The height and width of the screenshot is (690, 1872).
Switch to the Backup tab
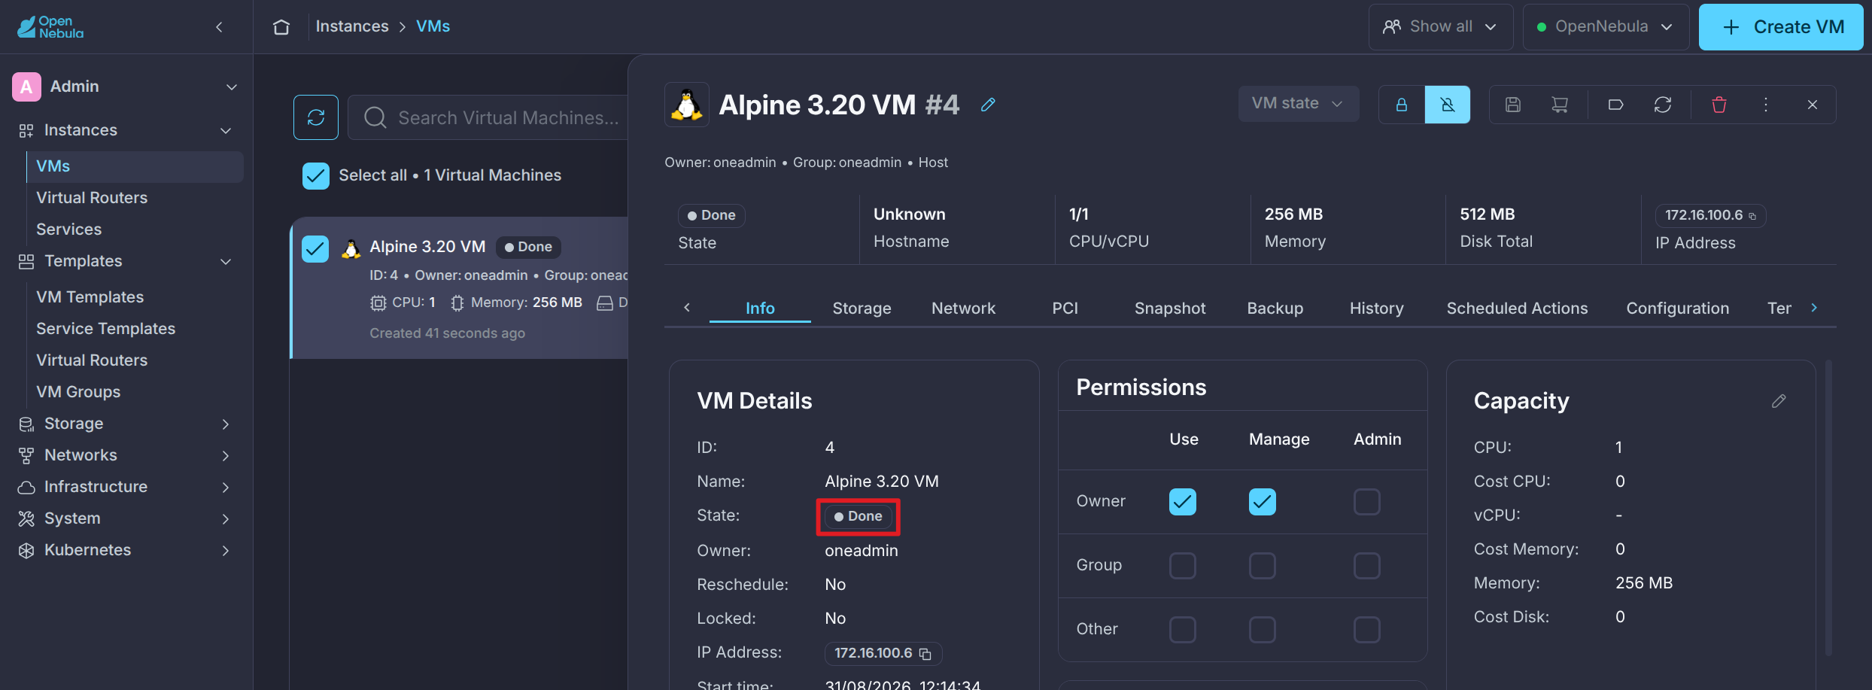(1275, 309)
